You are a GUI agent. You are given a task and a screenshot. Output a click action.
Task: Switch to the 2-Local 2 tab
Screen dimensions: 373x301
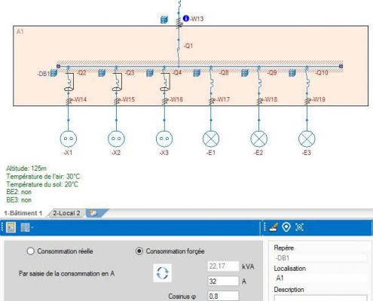point(66,213)
